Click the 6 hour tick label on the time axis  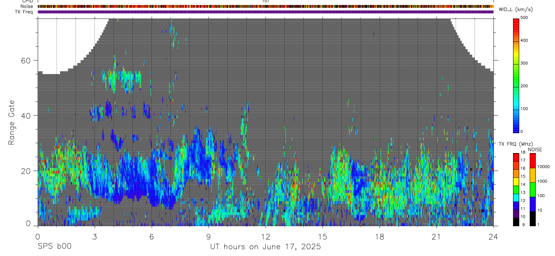[151, 237]
